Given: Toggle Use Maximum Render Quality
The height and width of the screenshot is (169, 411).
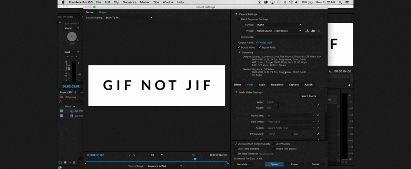Looking at the screenshot, I should click(x=236, y=144).
